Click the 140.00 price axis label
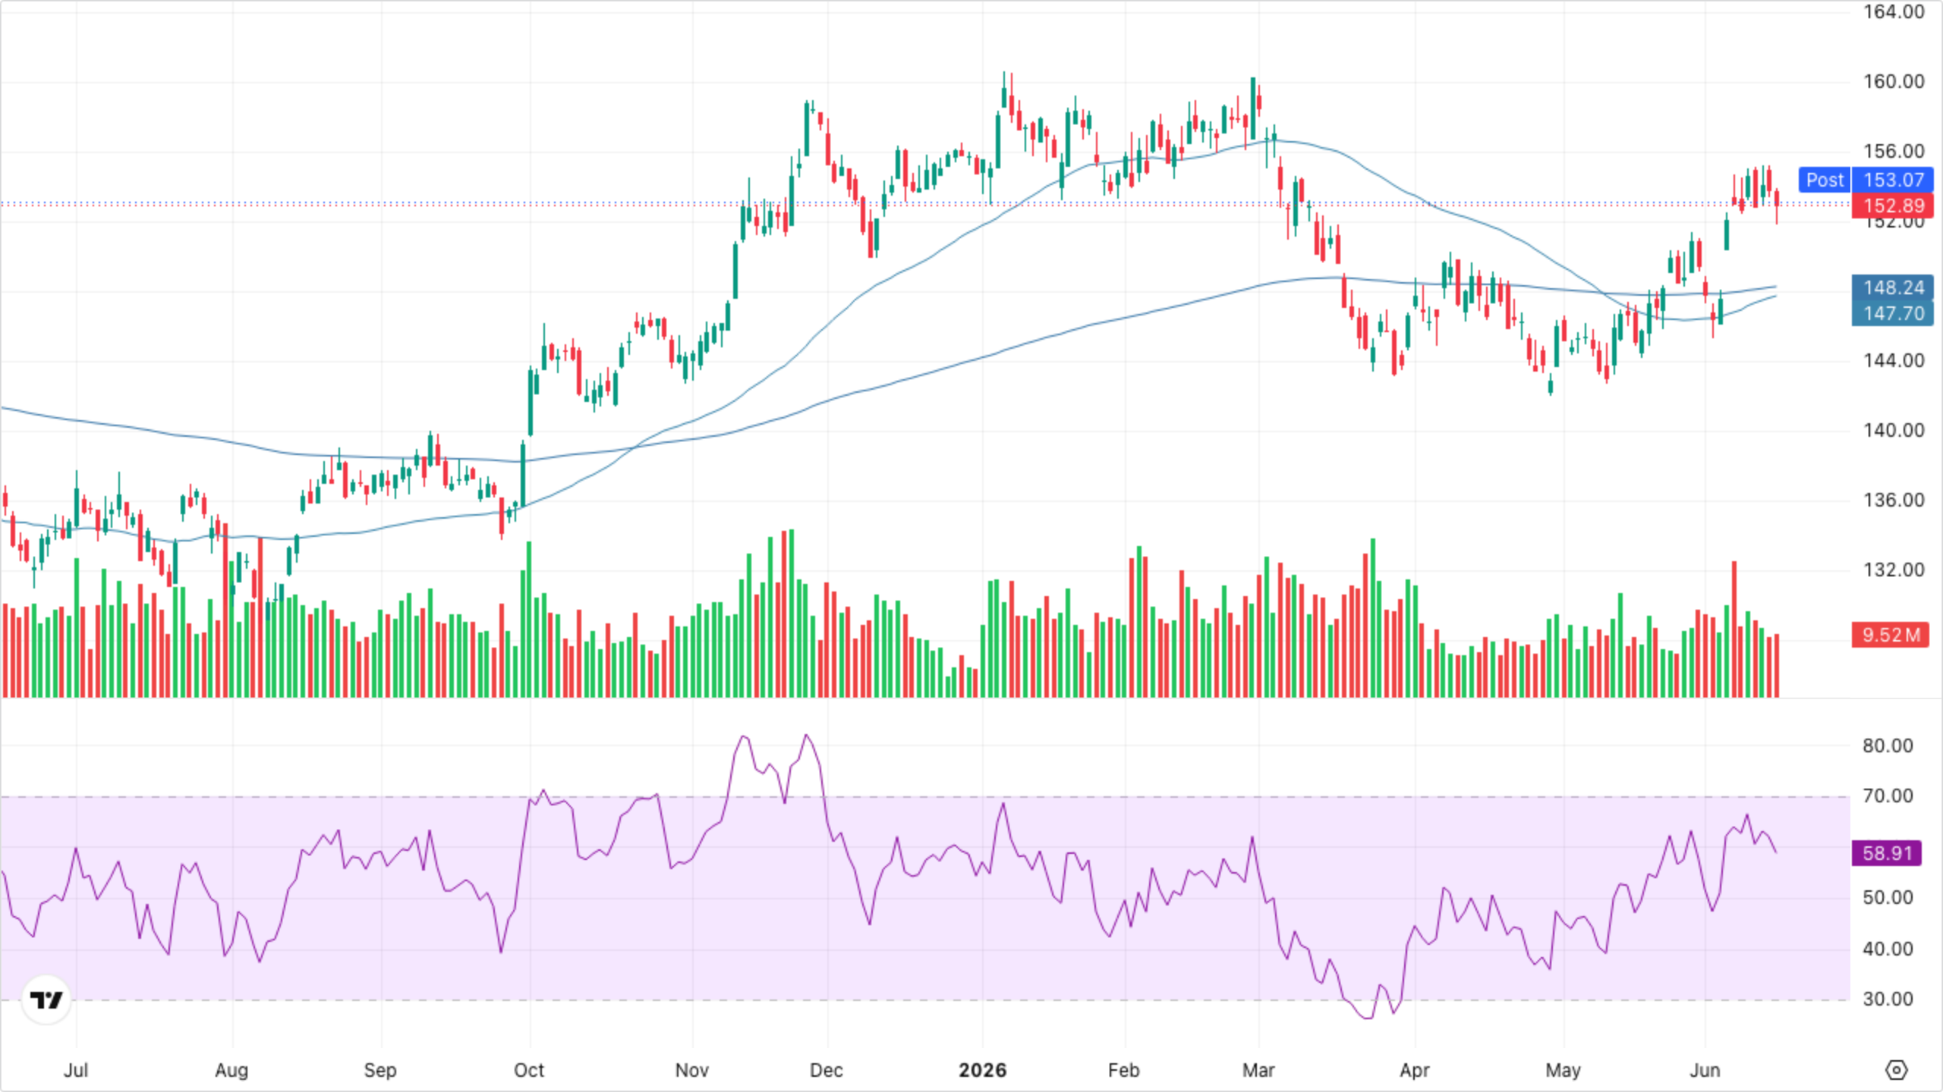This screenshot has height=1092, width=1943. (1894, 430)
